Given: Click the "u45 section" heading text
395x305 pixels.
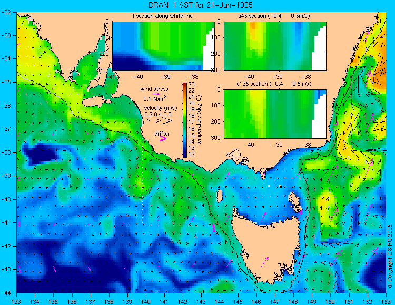Looking at the screenshot, I should pyautogui.click(x=252, y=16).
